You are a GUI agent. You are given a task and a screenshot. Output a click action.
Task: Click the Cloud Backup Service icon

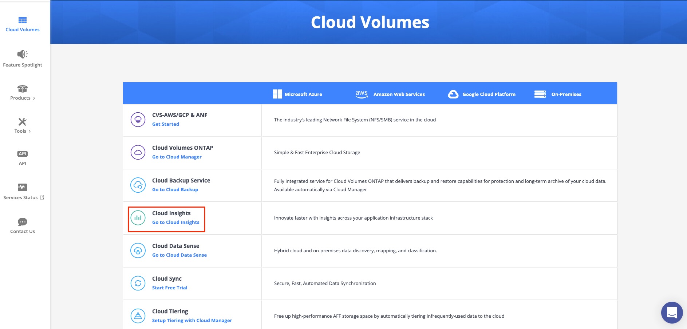(x=138, y=185)
